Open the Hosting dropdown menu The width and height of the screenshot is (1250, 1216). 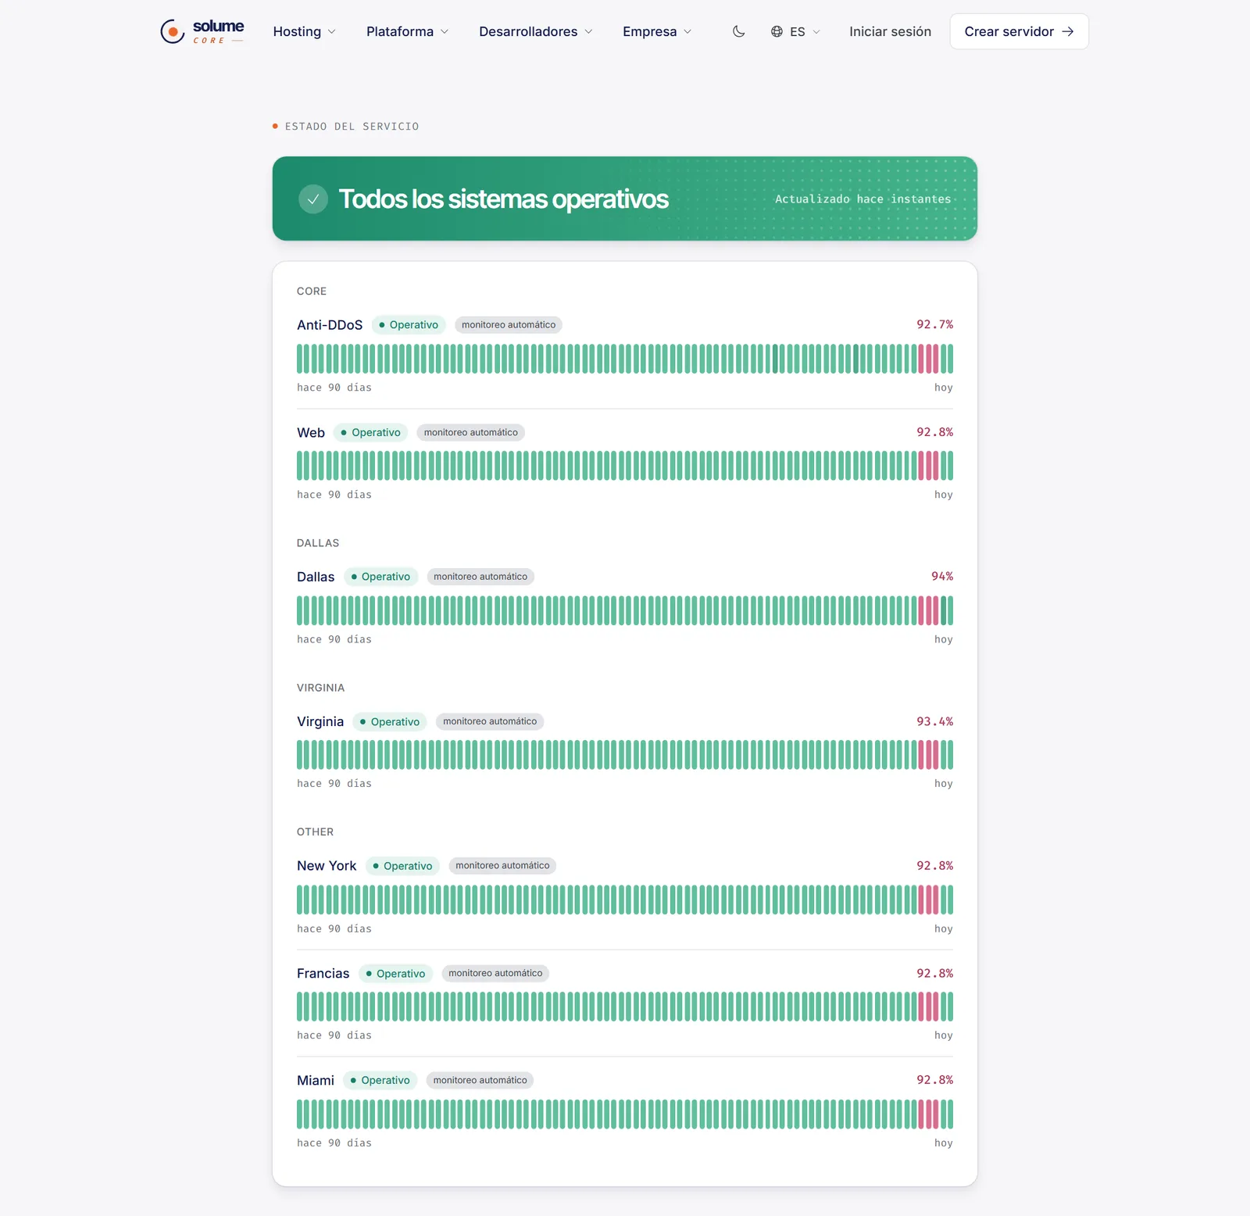(x=304, y=31)
